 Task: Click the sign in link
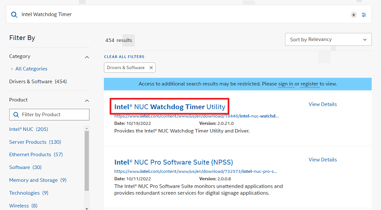point(285,84)
